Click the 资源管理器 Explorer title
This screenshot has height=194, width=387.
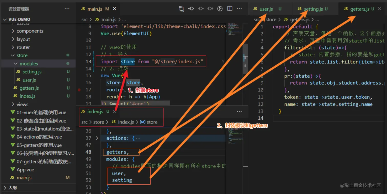(x=19, y=9)
